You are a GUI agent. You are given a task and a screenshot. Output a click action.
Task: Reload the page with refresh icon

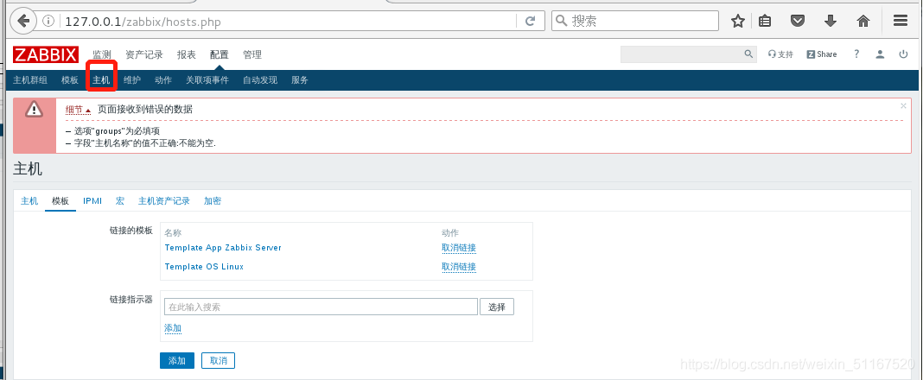(x=531, y=22)
